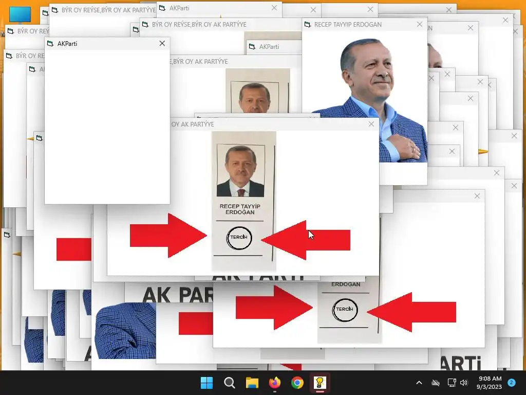Viewport: 526px width, 395px height.
Task: Launch File Explorer from the taskbar
Action: [252, 383]
